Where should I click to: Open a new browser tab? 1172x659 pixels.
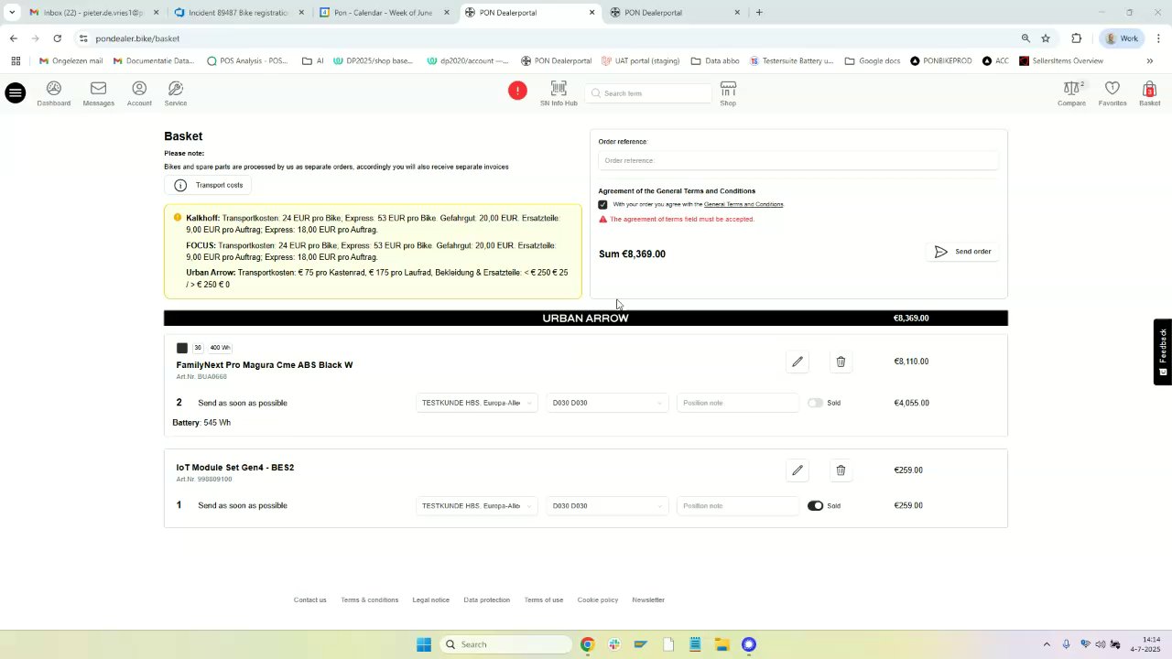(x=759, y=13)
